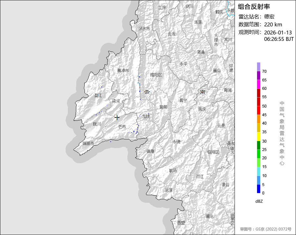Select the light purple swatch atop the legend
The height and width of the screenshot is (235, 296).
(x=259, y=67)
